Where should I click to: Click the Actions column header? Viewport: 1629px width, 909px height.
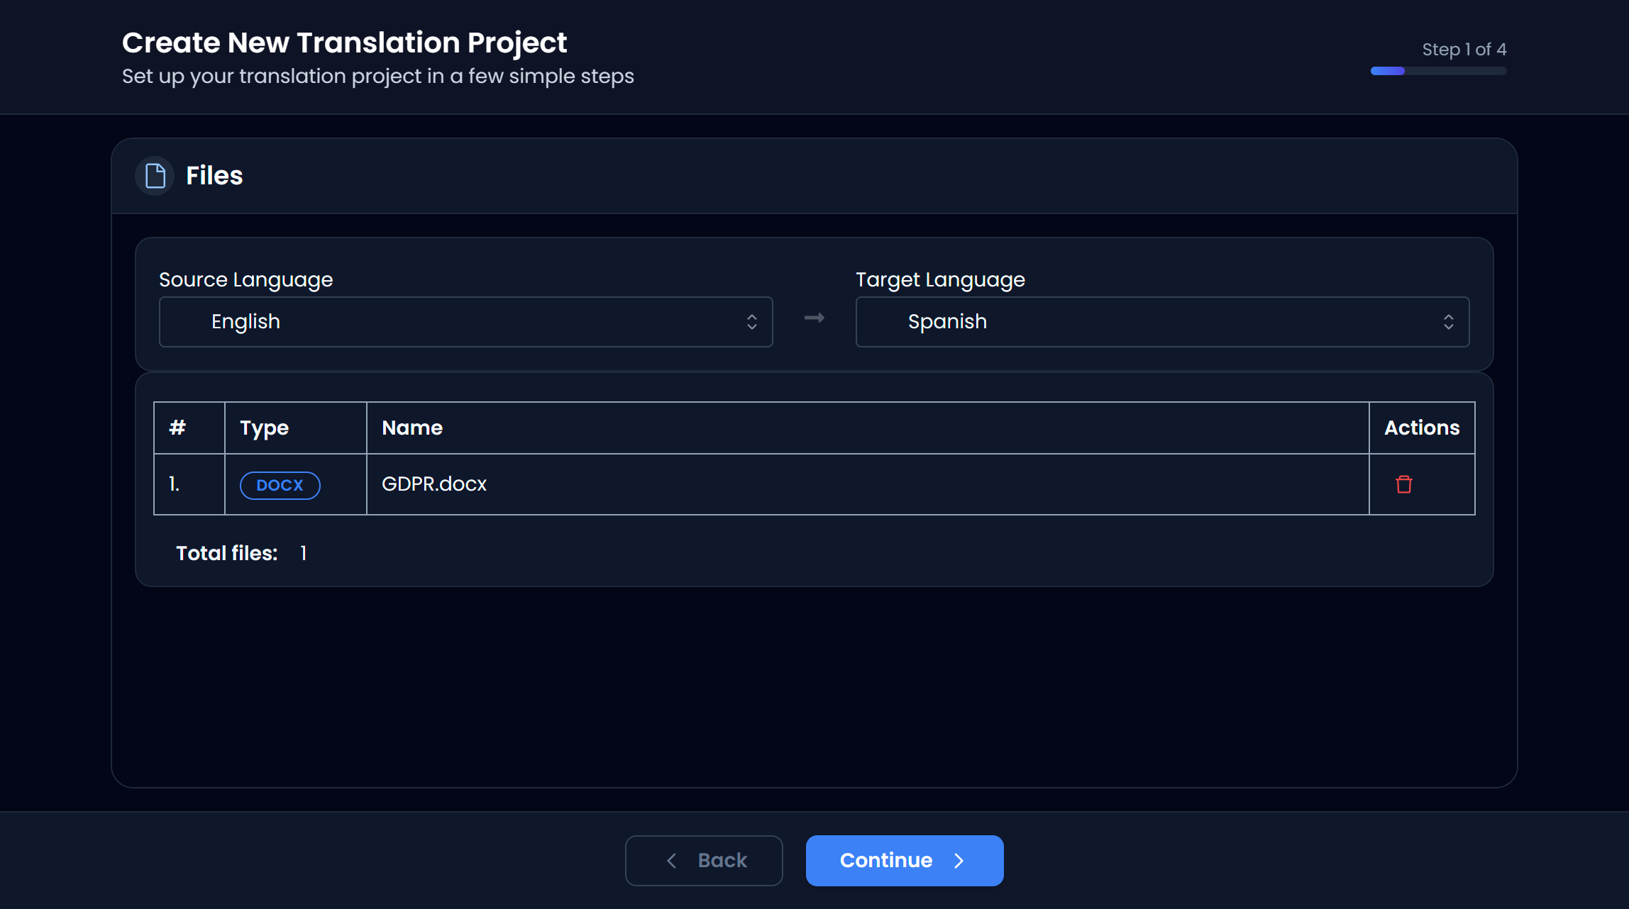(1422, 428)
